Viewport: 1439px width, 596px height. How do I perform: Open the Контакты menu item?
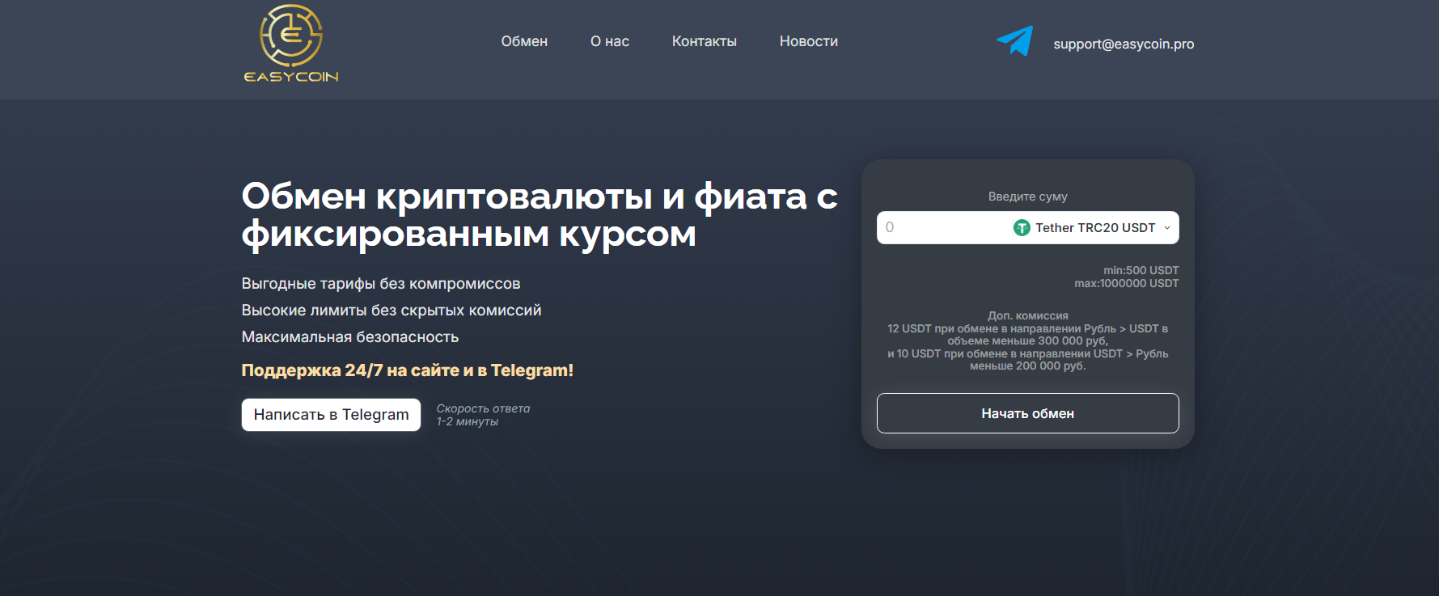pyautogui.click(x=705, y=41)
